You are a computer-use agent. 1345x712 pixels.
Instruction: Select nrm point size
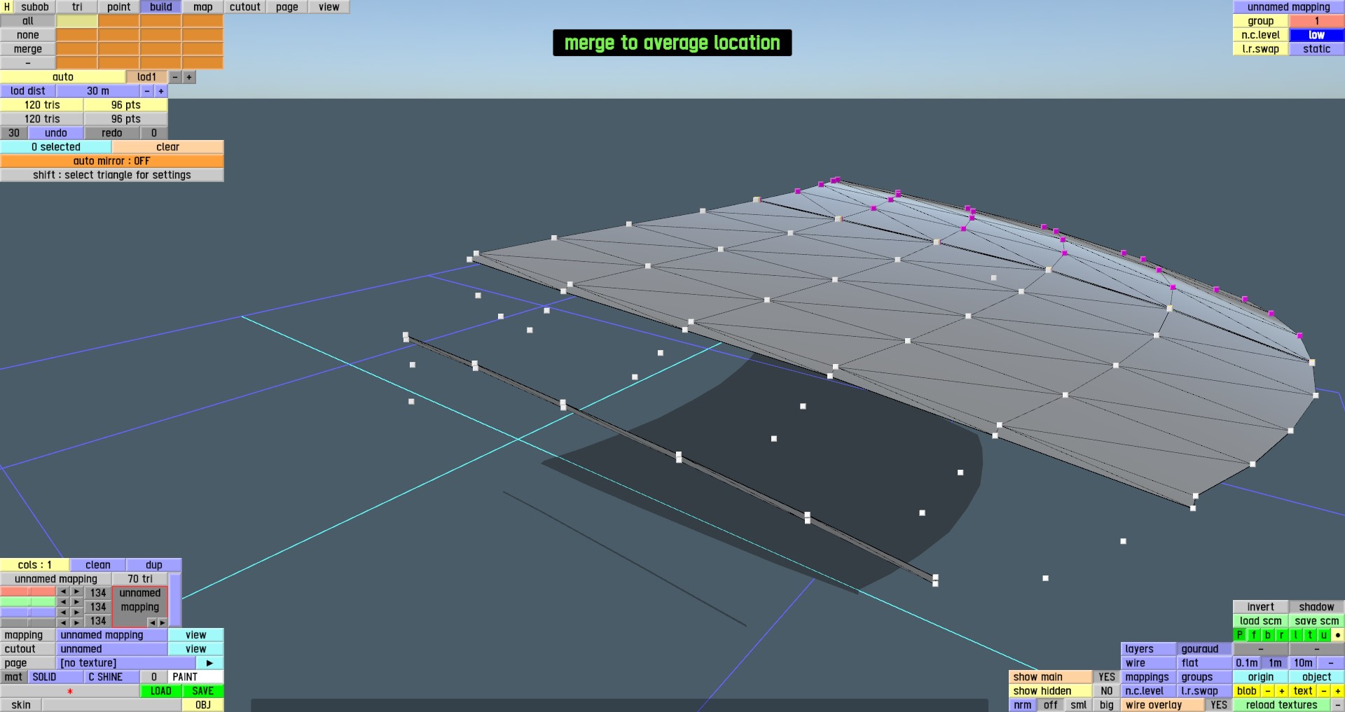1023,705
